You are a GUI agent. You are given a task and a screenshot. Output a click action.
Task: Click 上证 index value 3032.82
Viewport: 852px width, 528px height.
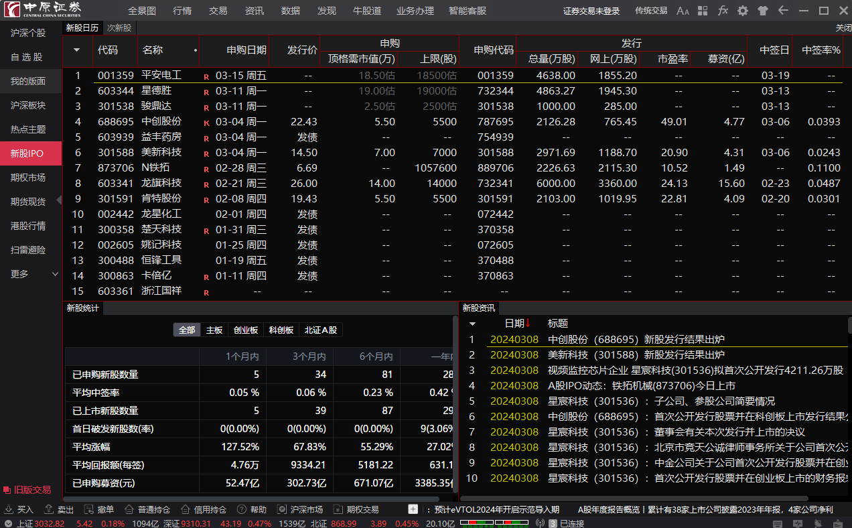click(50, 523)
